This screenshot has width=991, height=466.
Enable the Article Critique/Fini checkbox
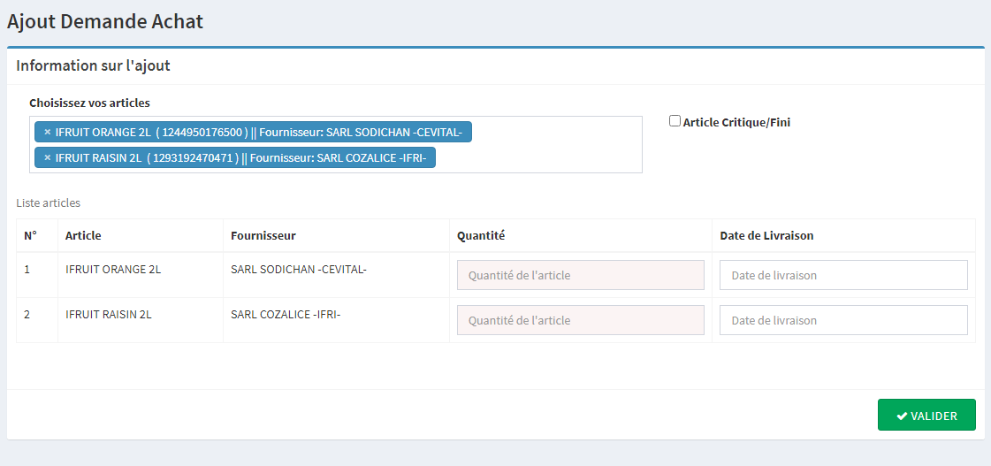675,121
